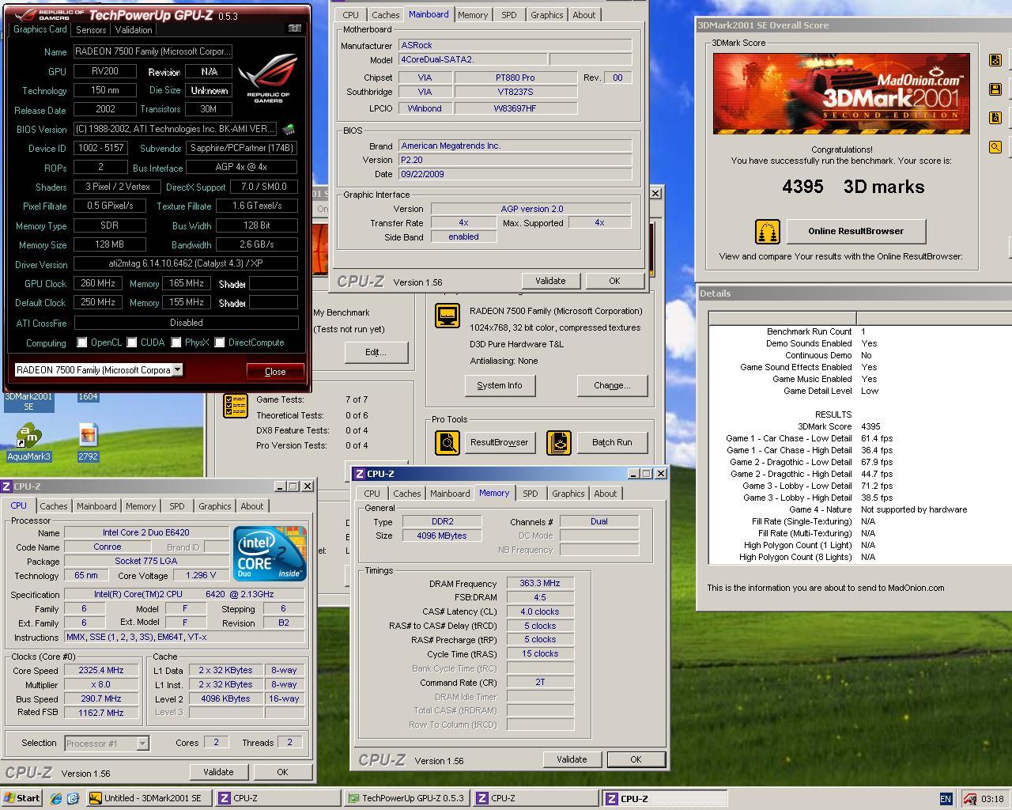Click the display adapter icon in 3DMark

point(447,316)
